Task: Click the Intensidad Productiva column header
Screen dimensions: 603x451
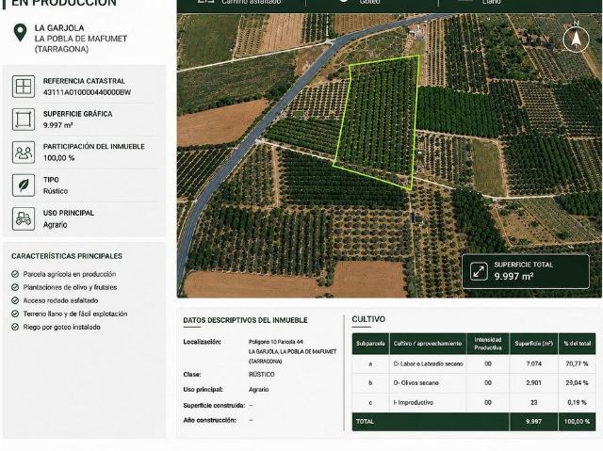Action: pyautogui.click(x=488, y=344)
